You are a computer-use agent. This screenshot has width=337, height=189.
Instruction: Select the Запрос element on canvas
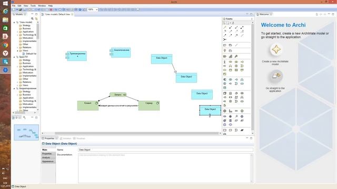pos(118,94)
